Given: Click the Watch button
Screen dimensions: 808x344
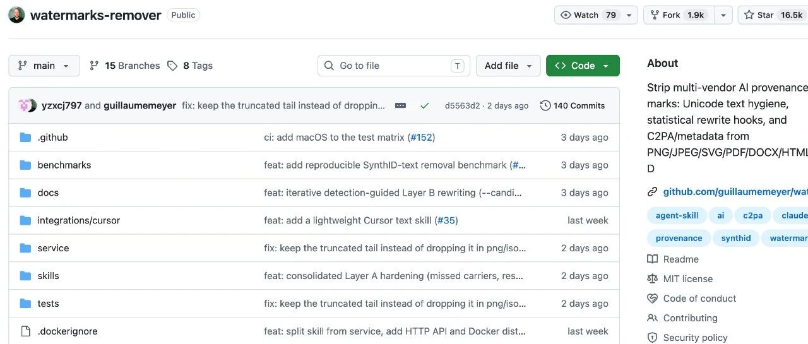Looking at the screenshot, I should tap(588, 15).
